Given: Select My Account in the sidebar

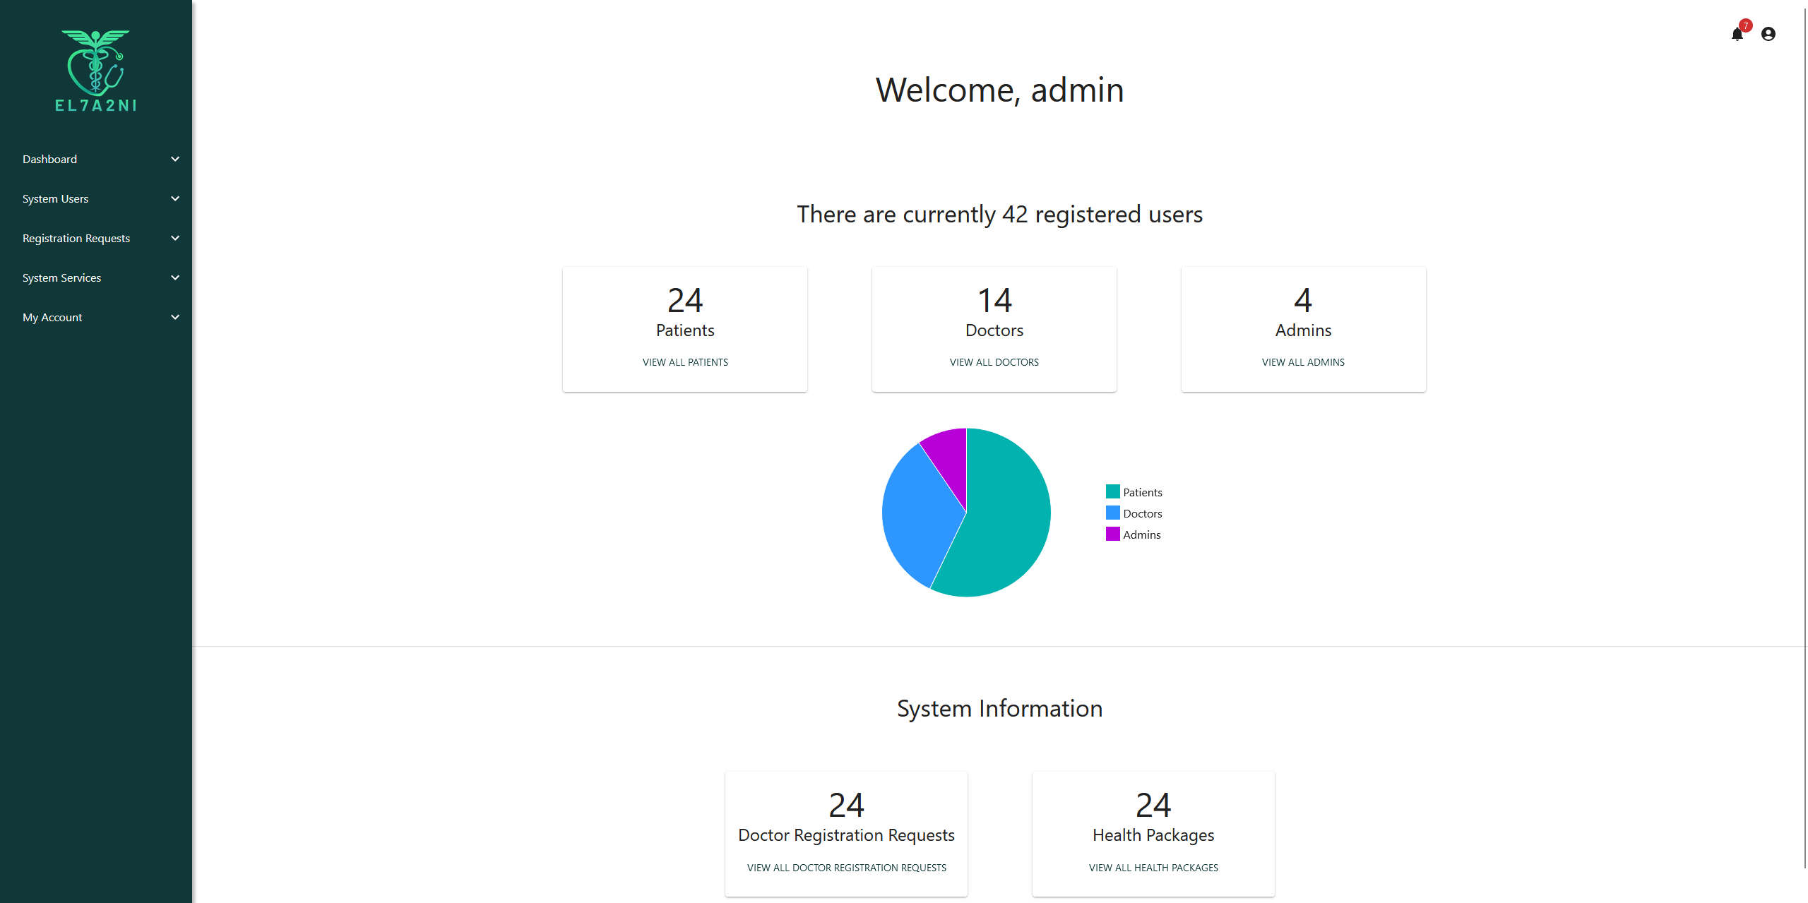Looking at the screenshot, I should click(52, 318).
